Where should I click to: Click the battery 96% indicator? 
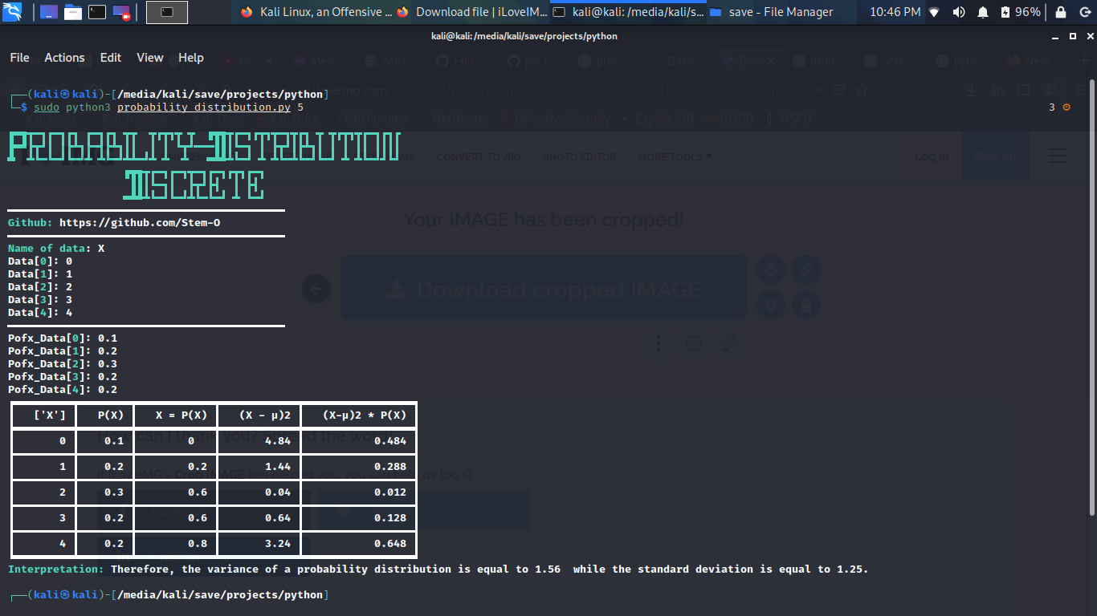(1021, 12)
